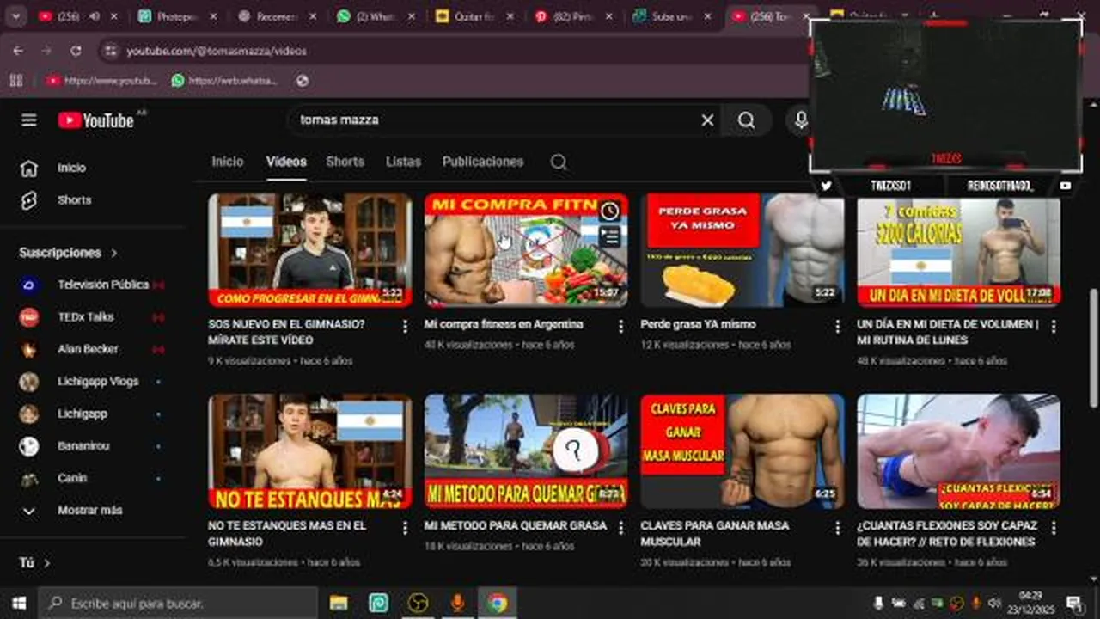Open the browser apps grid in bookmarks bar
The height and width of the screenshot is (619, 1100).
click(15, 80)
